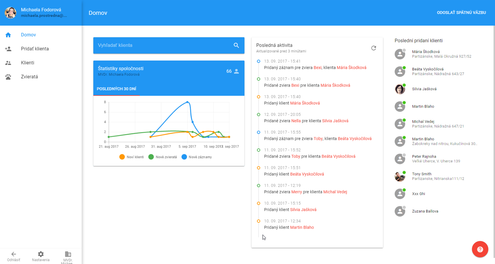Toggle the Nové zvieratá green legend
The image size is (495, 264).
tap(163, 157)
